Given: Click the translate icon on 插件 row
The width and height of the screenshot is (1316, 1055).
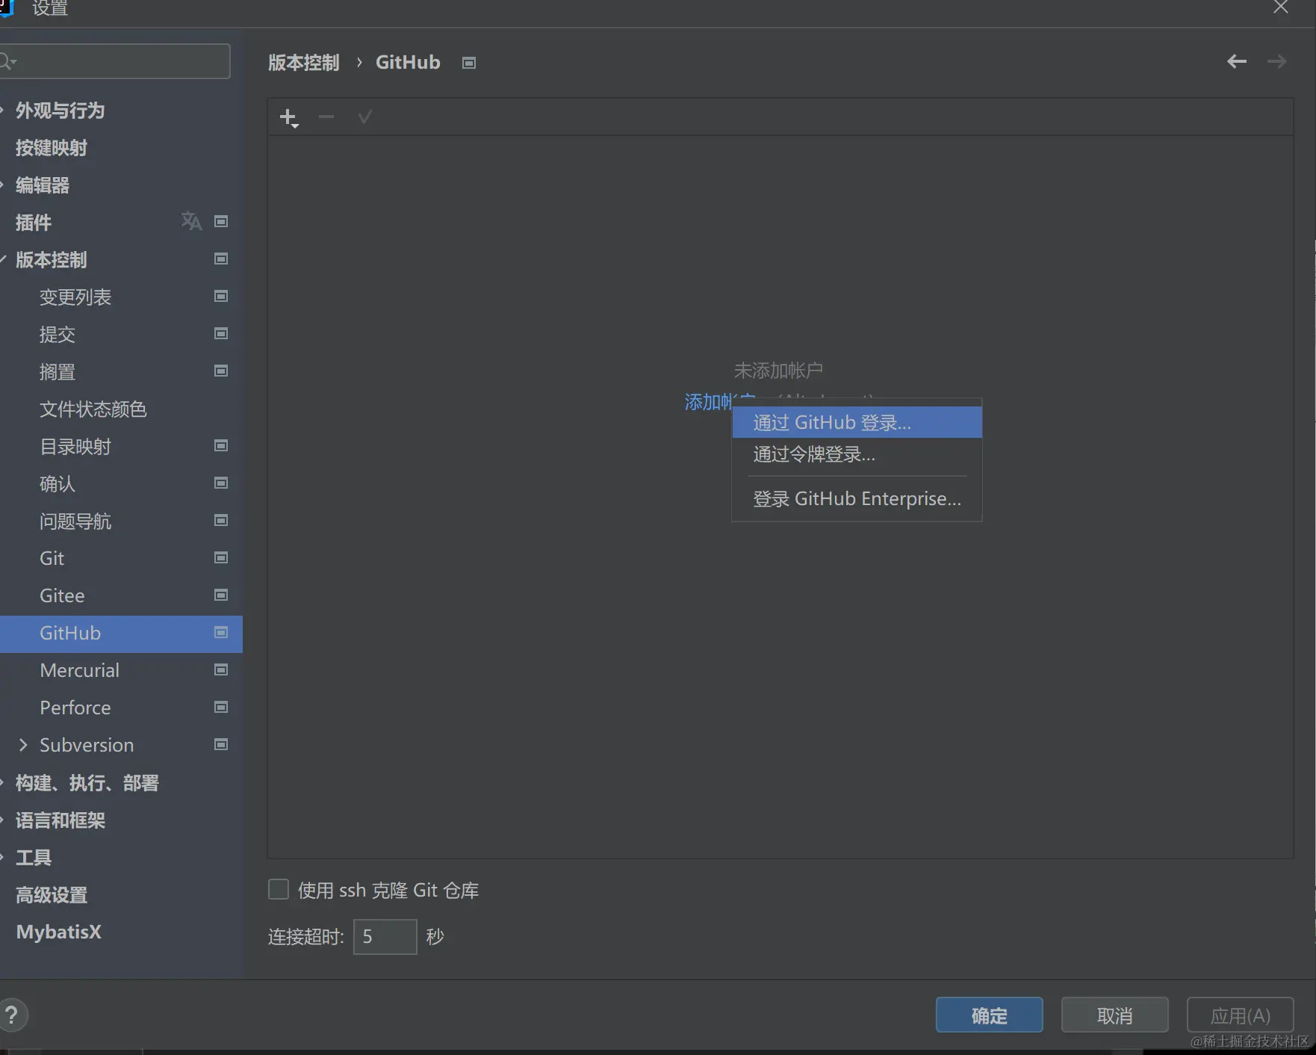Looking at the screenshot, I should 191,221.
